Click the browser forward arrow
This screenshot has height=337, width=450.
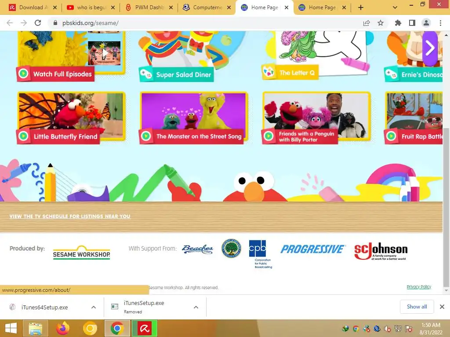[x=24, y=23]
